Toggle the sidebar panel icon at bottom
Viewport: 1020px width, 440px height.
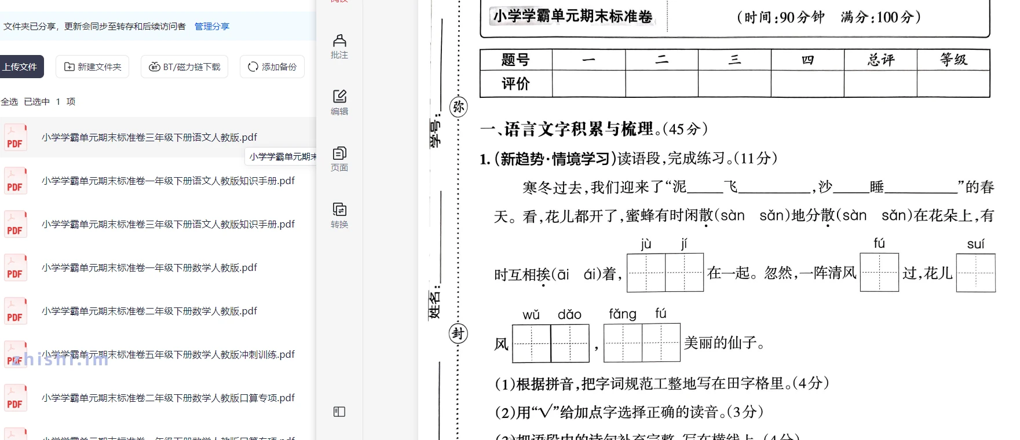tap(339, 412)
